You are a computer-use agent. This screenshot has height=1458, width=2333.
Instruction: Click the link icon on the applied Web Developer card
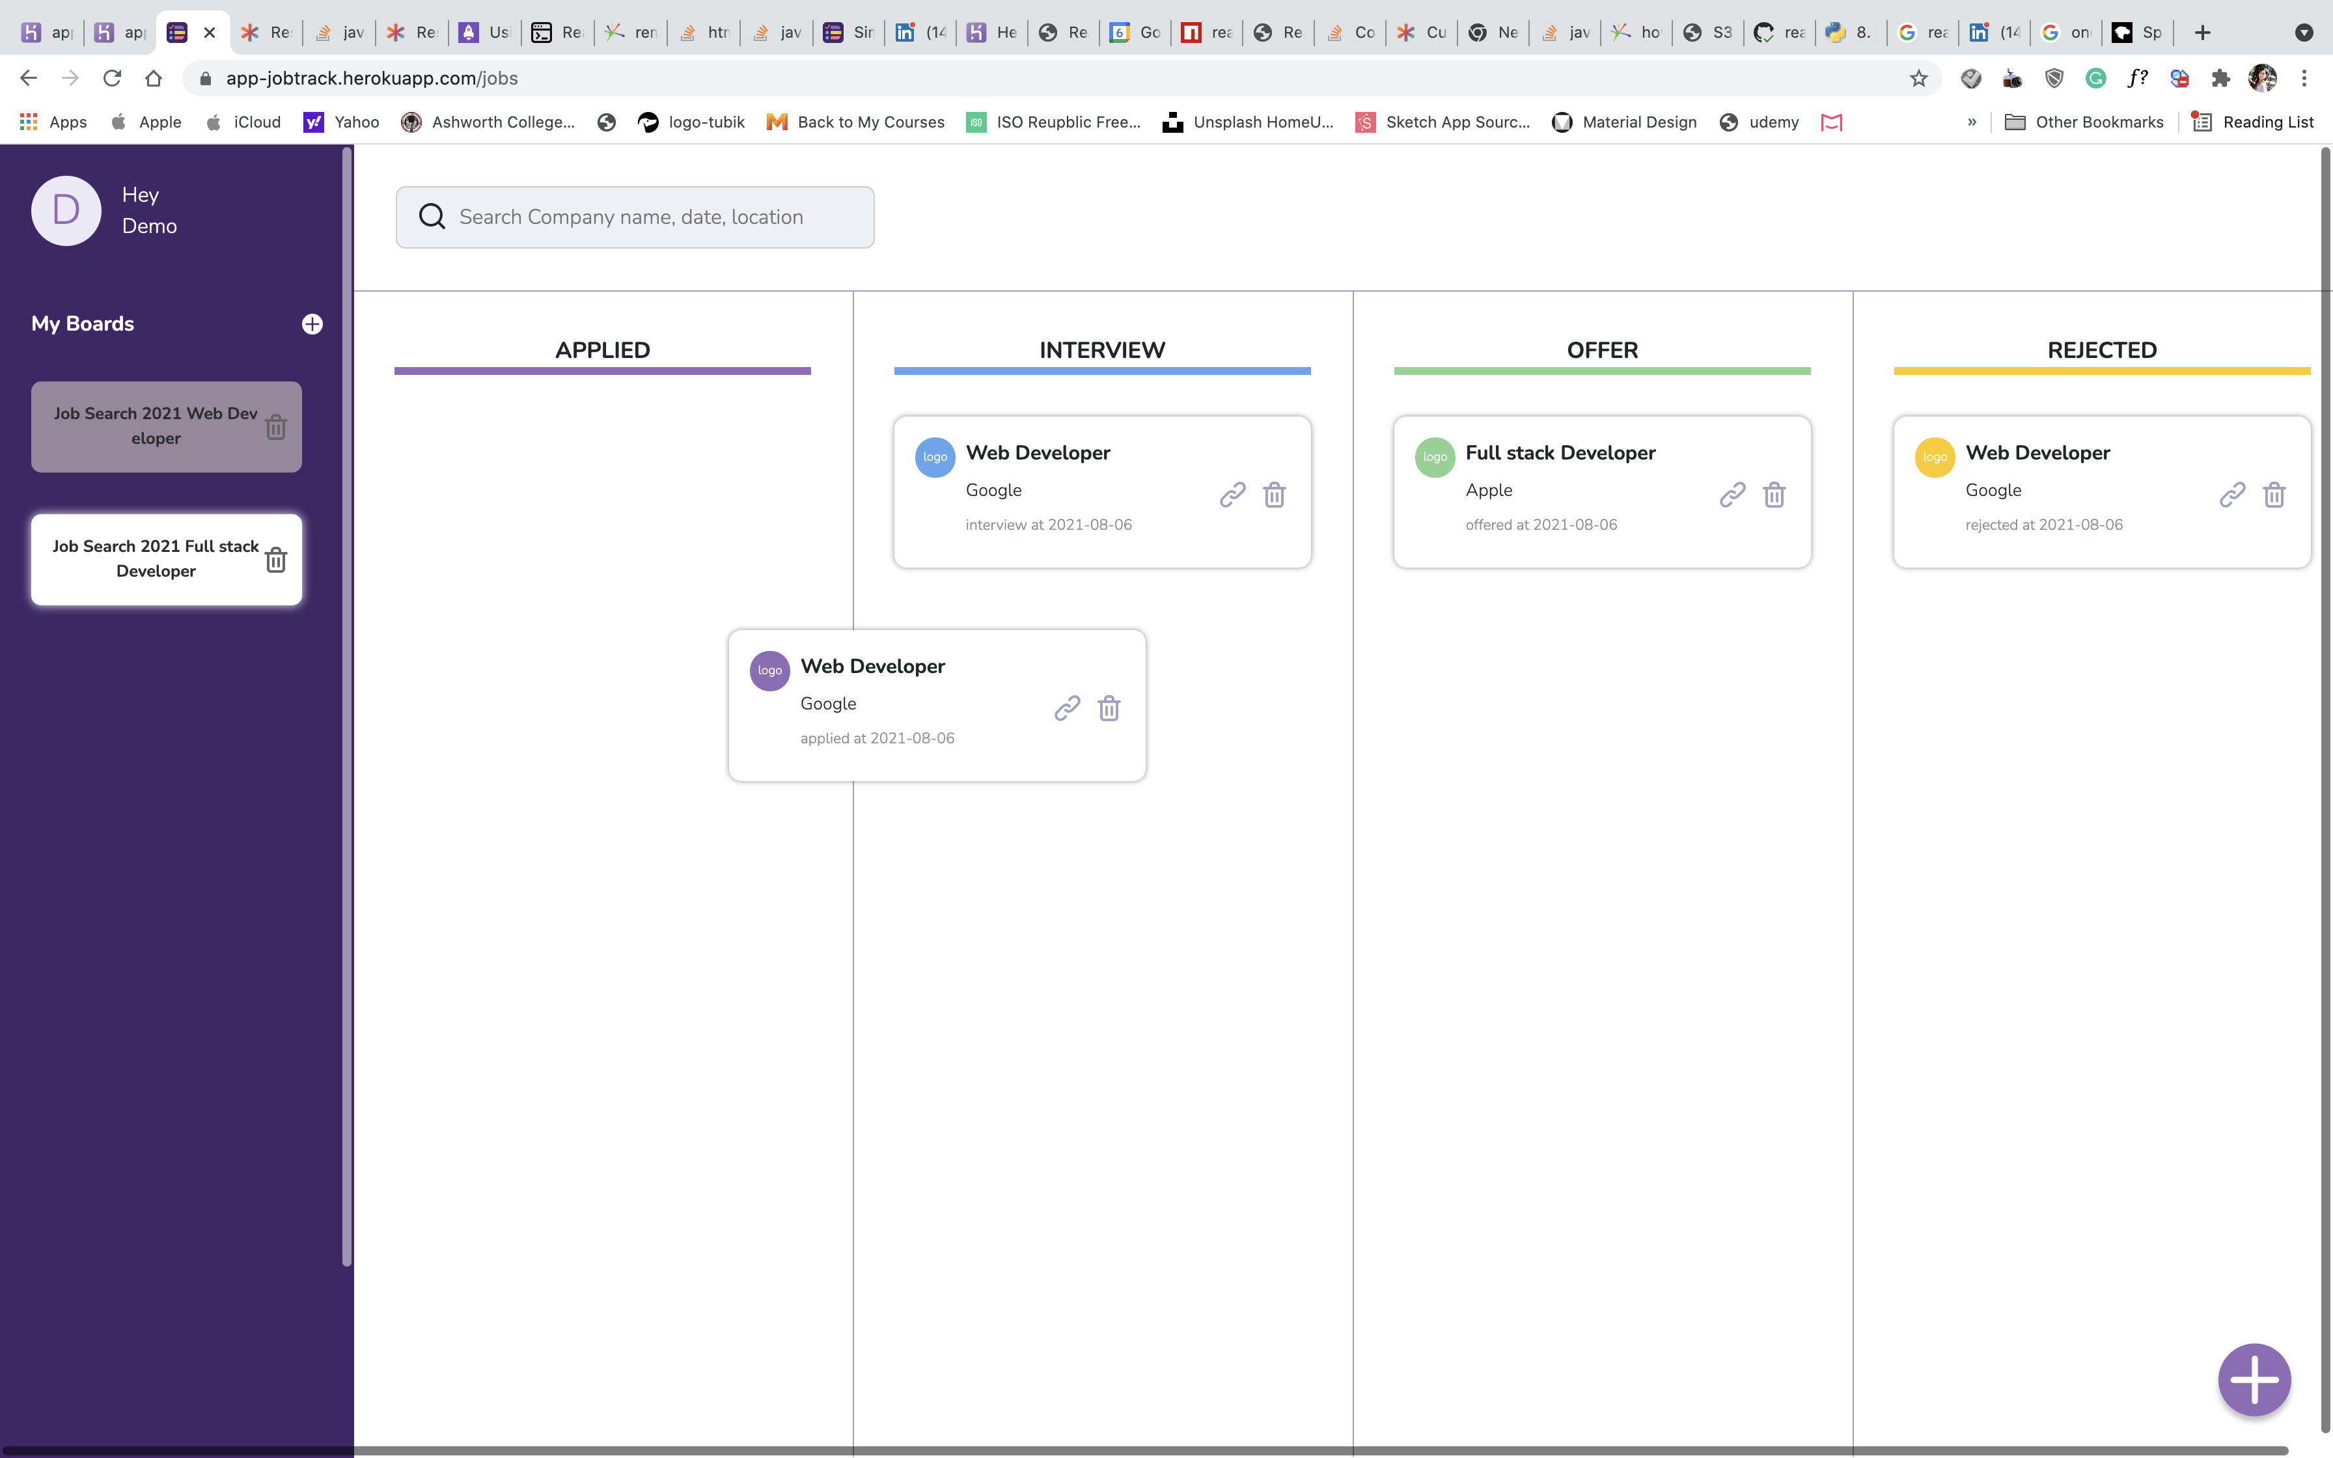[1067, 708]
